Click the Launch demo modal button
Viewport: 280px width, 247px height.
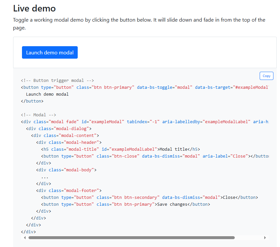[x=50, y=52]
